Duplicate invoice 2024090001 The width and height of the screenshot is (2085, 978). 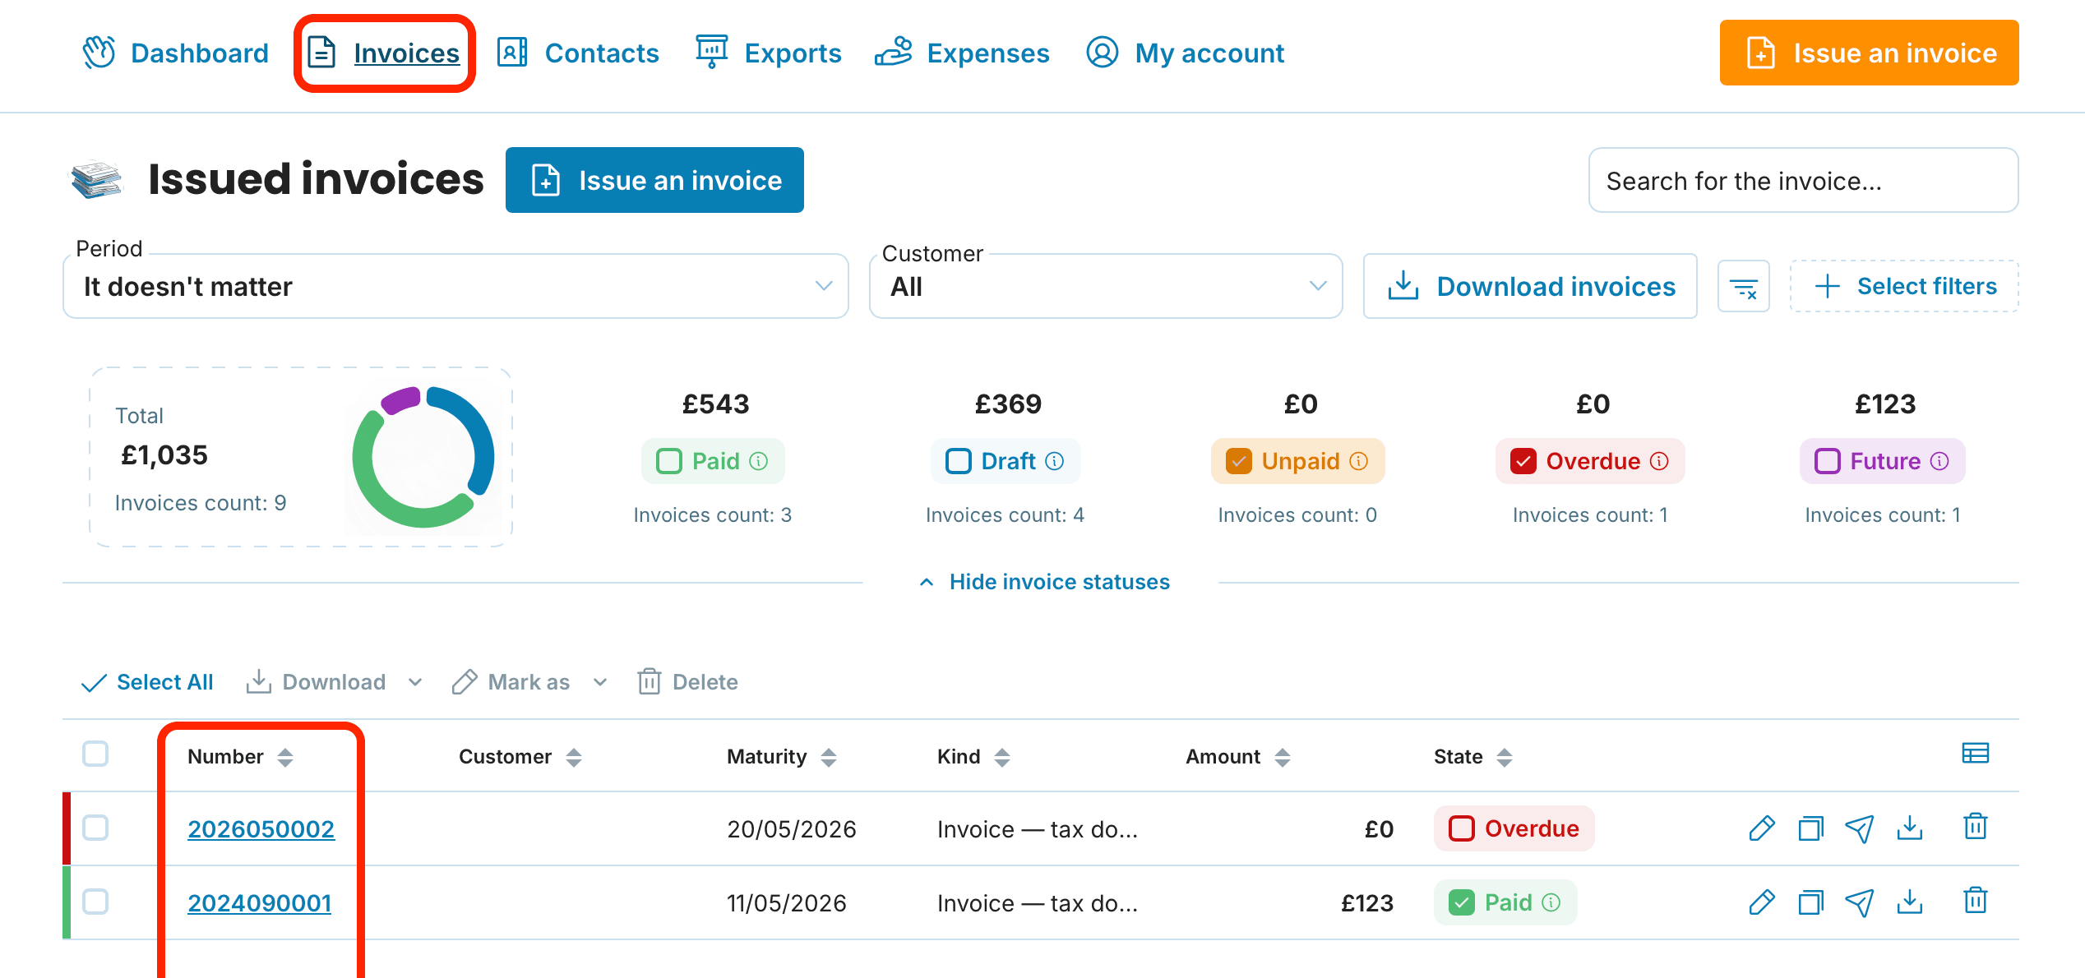tap(1810, 902)
